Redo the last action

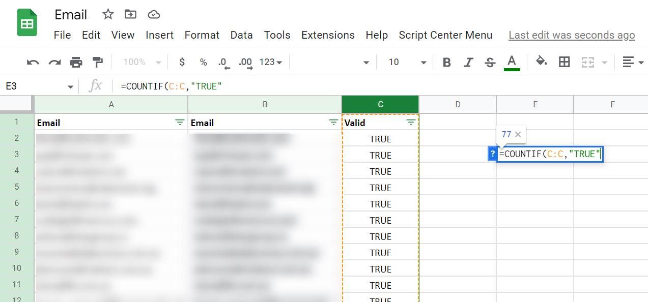(54, 62)
